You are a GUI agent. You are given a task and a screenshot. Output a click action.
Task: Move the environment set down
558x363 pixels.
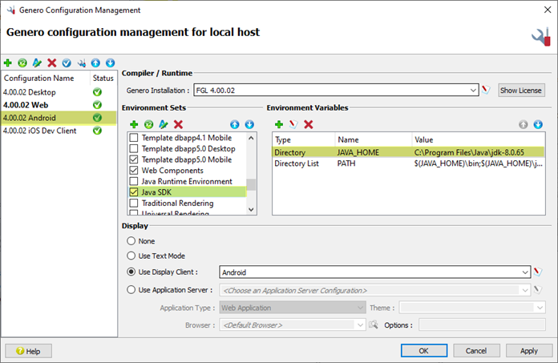[249, 124]
